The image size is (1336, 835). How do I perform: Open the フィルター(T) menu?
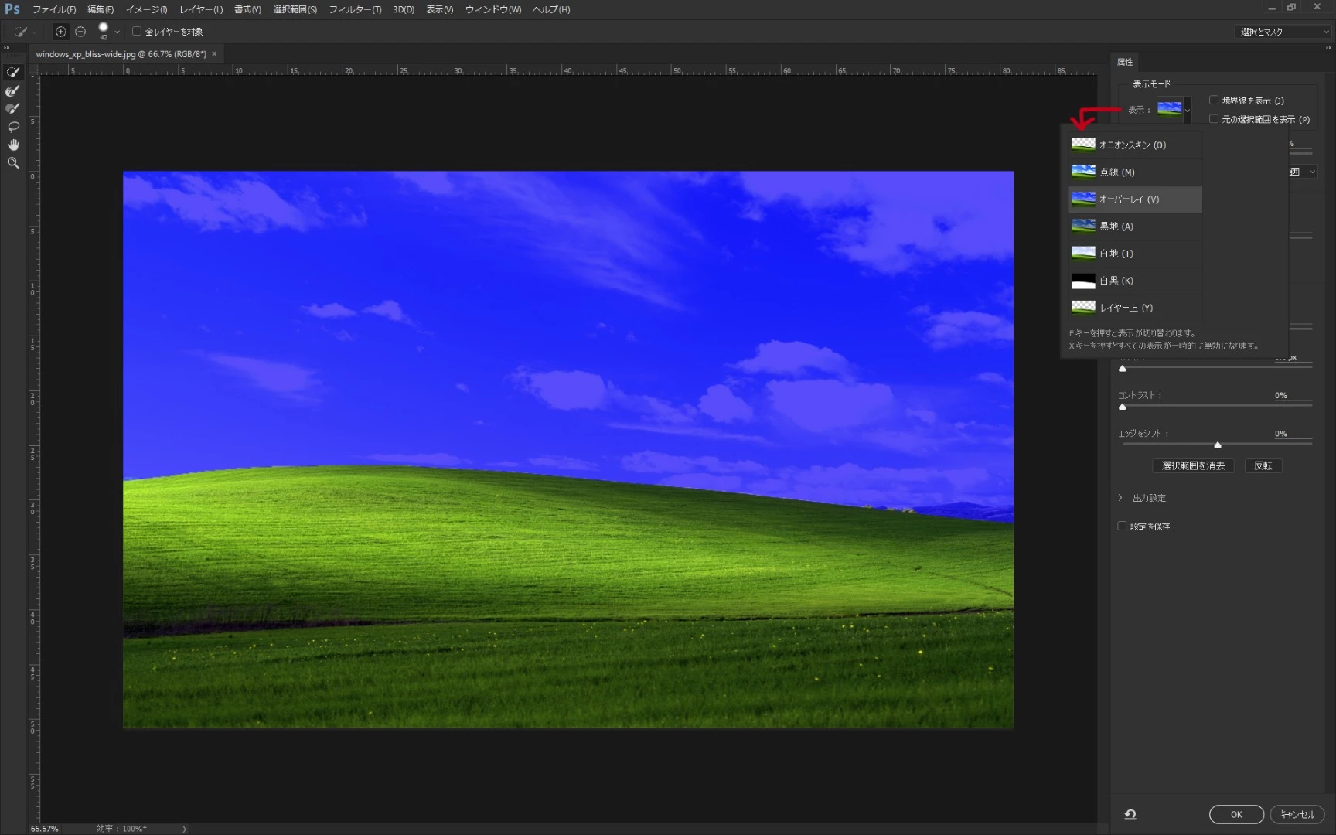355,9
